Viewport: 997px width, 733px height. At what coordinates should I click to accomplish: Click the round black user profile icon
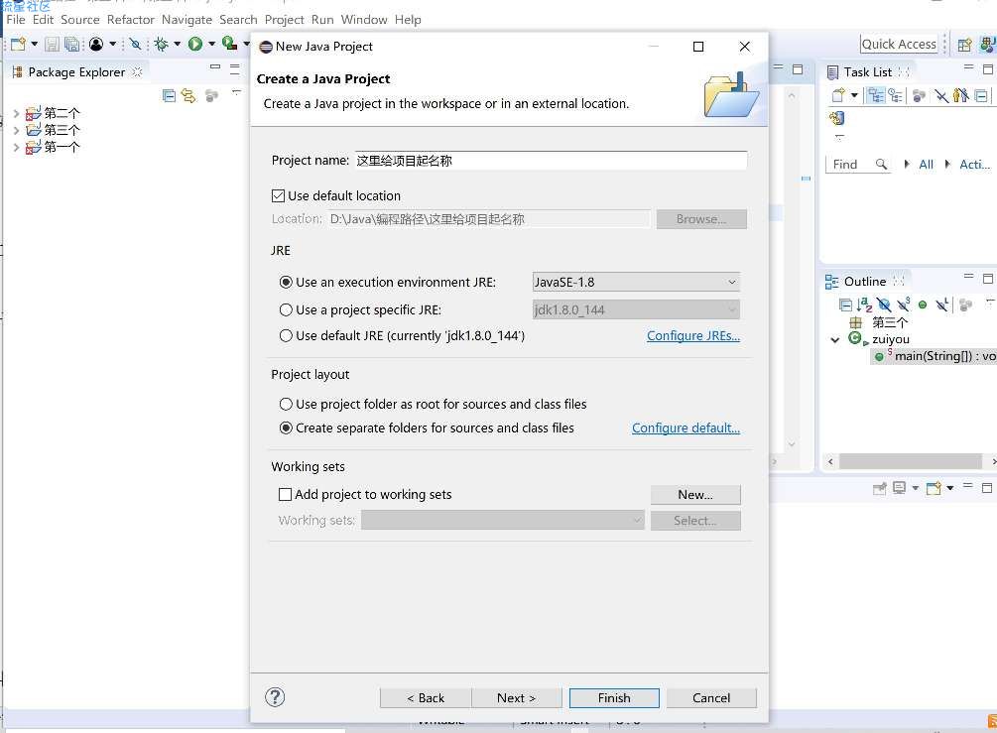pyautogui.click(x=96, y=44)
